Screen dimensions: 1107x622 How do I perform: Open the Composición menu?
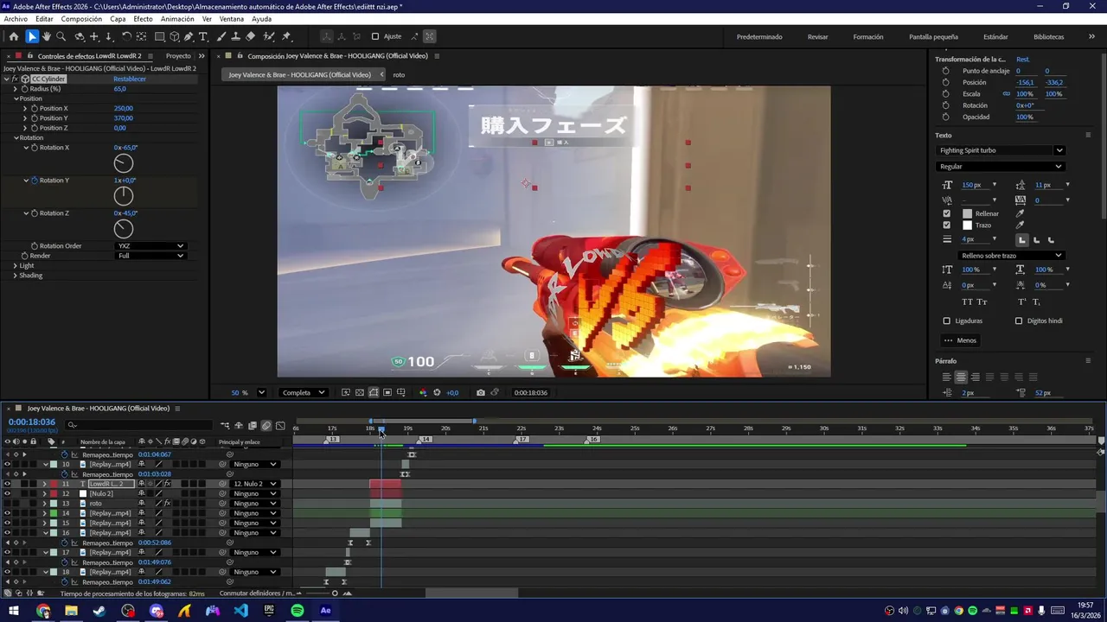pyautogui.click(x=81, y=19)
